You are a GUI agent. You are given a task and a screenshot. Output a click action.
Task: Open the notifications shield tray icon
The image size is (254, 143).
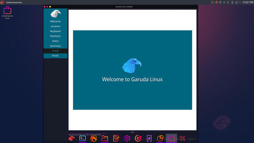[212, 2]
